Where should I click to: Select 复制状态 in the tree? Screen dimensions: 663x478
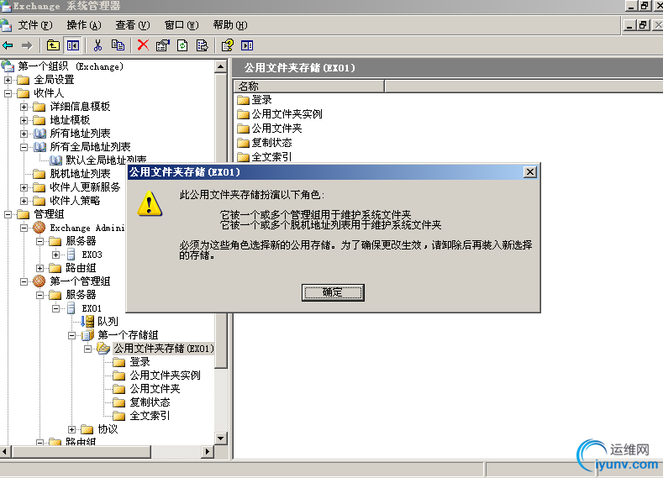click(x=150, y=402)
